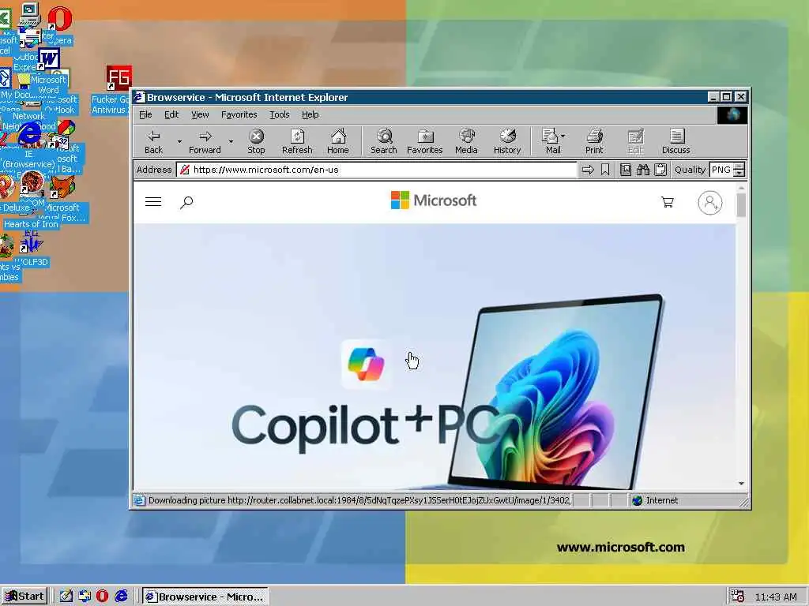This screenshot has width=809, height=606.
Task: Open the View menu
Action: (x=200, y=114)
